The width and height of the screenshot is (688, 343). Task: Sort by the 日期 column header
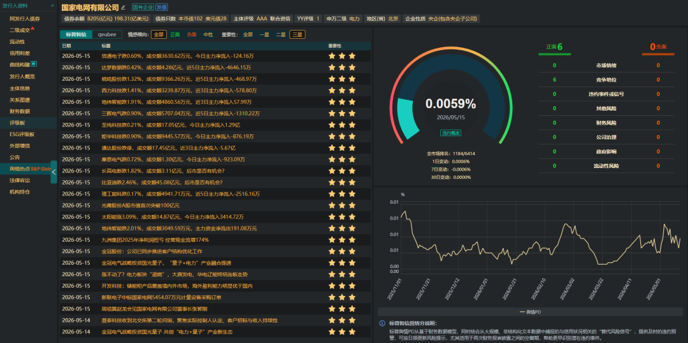66,46
